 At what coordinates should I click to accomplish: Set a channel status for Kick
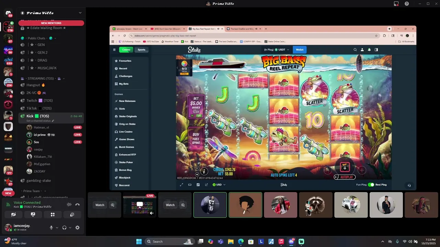point(40,121)
